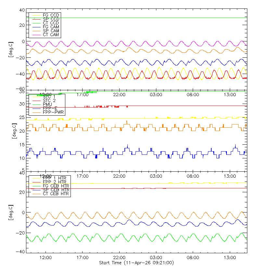Click the CT CAM legend label
The width and height of the screenshot is (260, 277).
(x=51, y=35)
